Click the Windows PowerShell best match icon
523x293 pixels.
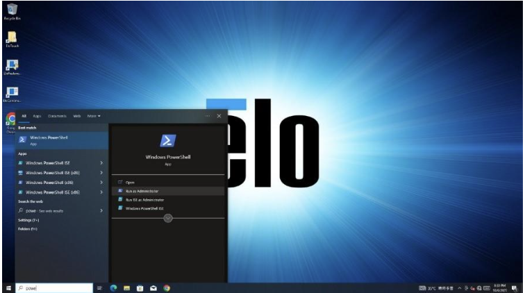22,140
